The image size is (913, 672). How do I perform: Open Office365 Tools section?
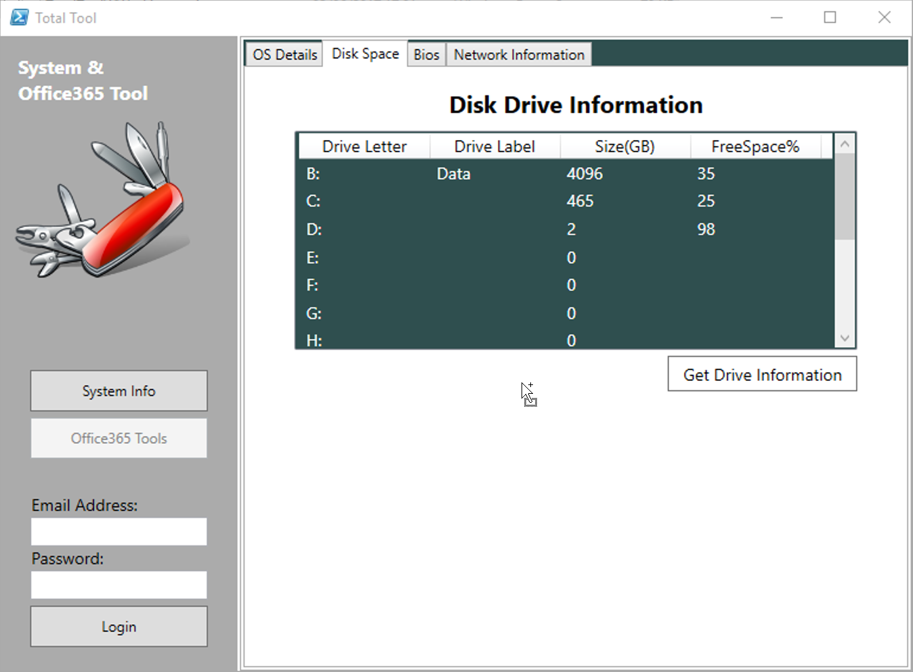click(119, 439)
